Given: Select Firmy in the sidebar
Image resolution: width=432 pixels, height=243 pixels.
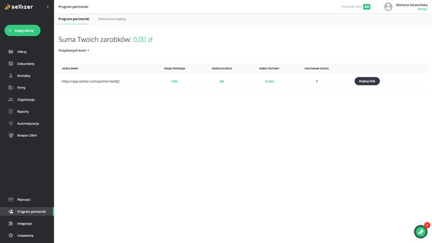Looking at the screenshot, I should (21, 88).
